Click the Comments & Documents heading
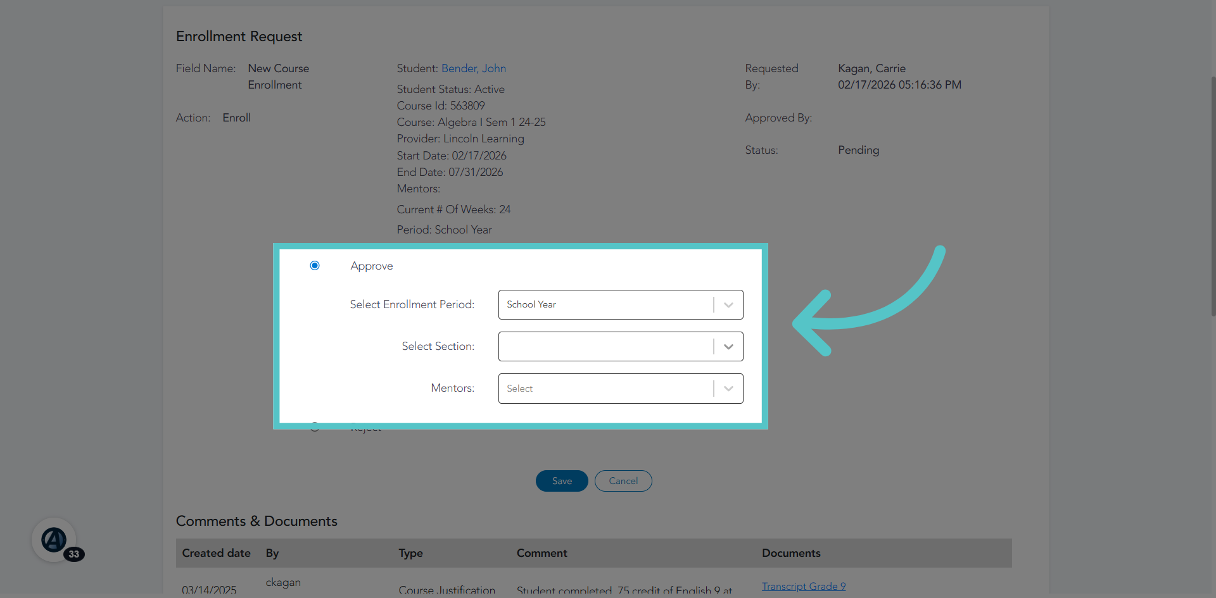This screenshot has height=598, width=1216. [x=256, y=521]
